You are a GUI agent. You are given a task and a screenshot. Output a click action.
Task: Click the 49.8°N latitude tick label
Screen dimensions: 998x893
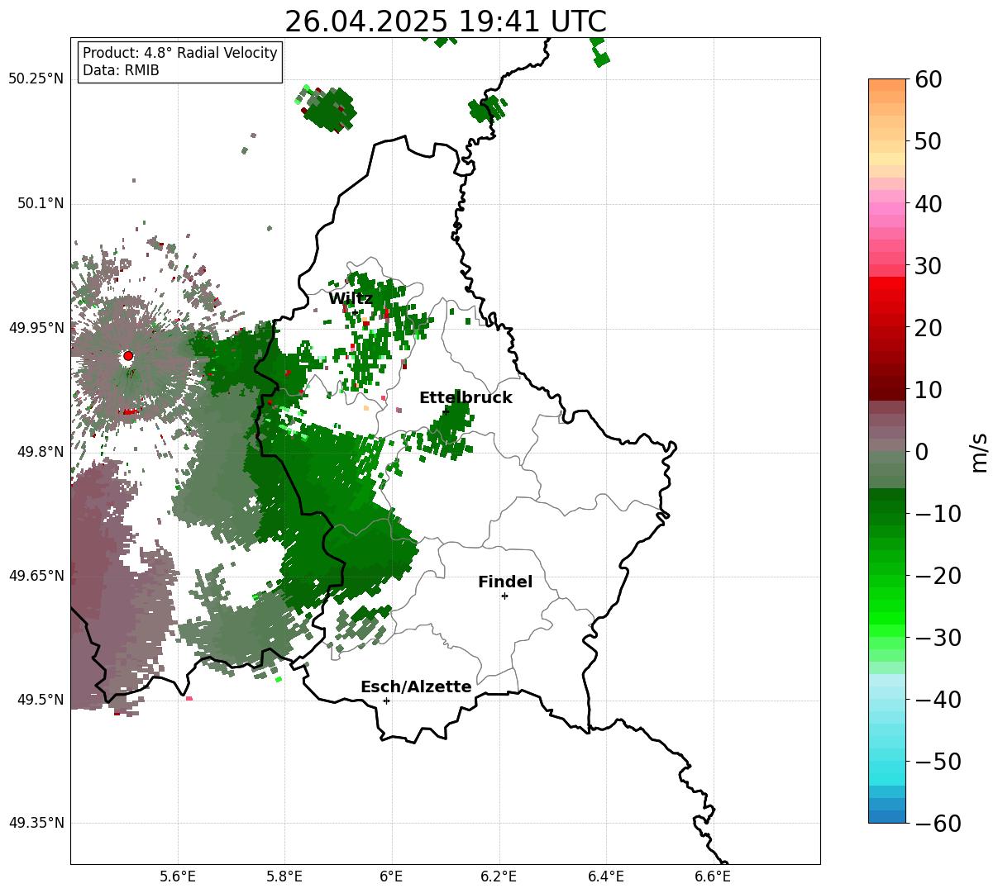(41, 452)
